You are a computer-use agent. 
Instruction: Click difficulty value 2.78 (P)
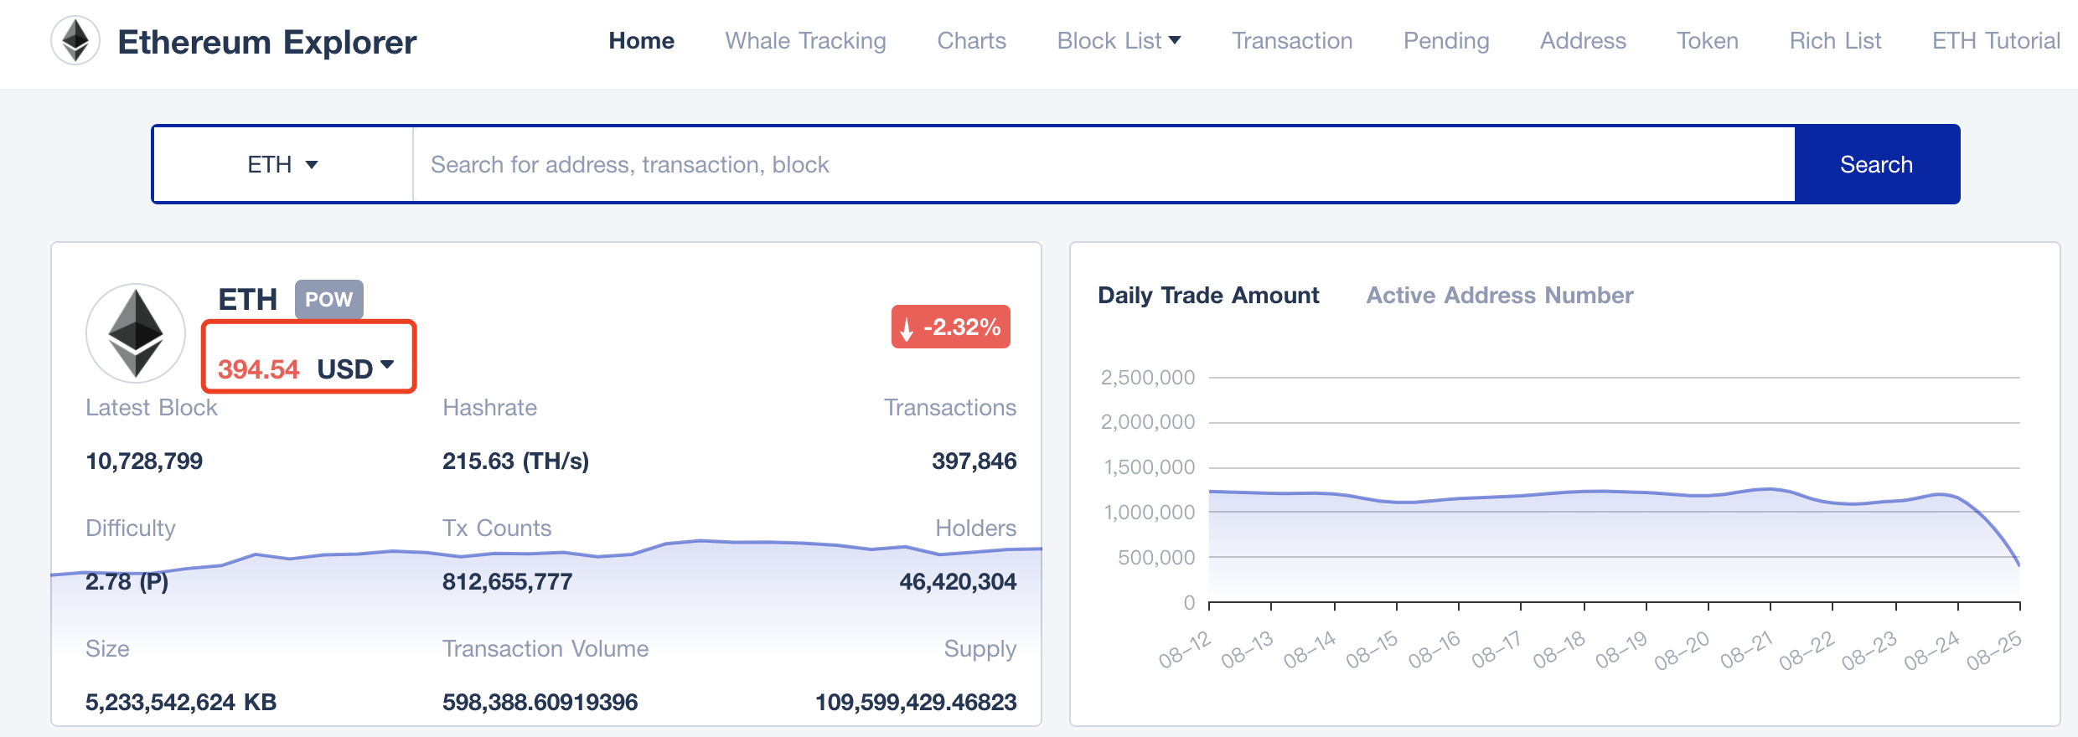(x=127, y=581)
